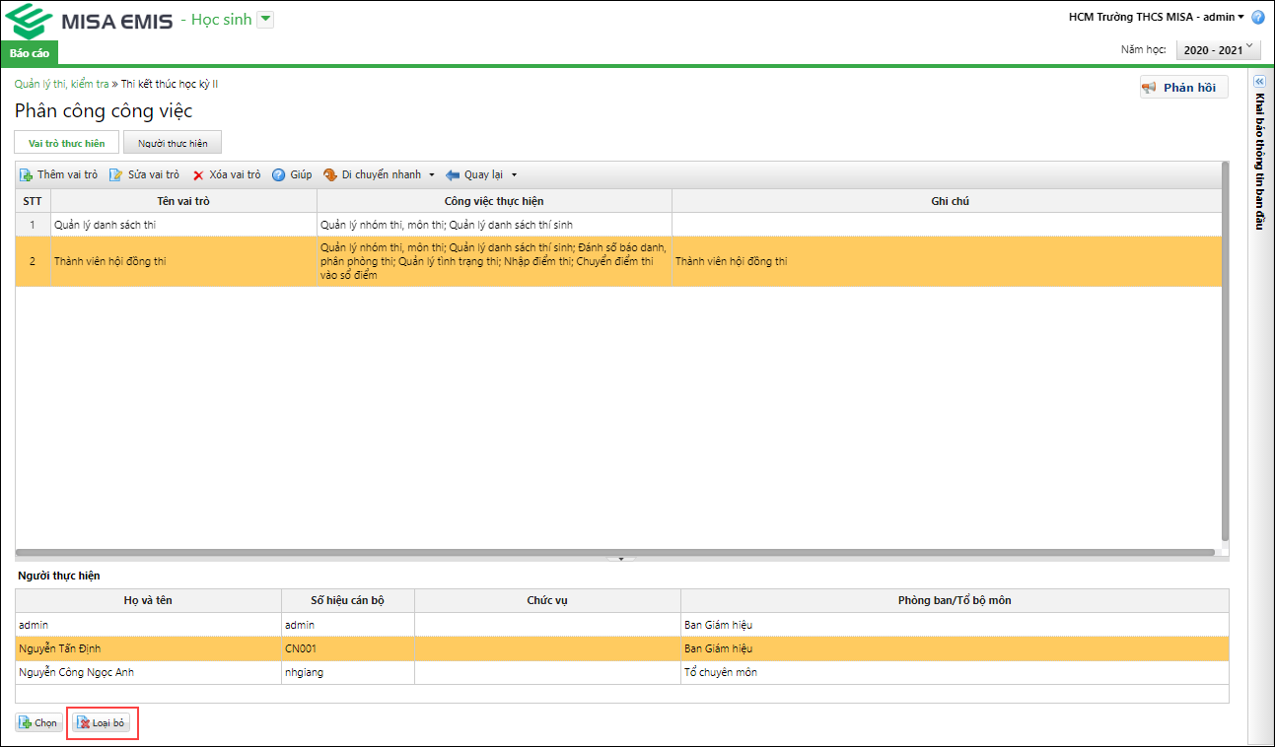Open the blue help question mark icon
Screen dimensions: 1275x747
(x=1257, y=17)
